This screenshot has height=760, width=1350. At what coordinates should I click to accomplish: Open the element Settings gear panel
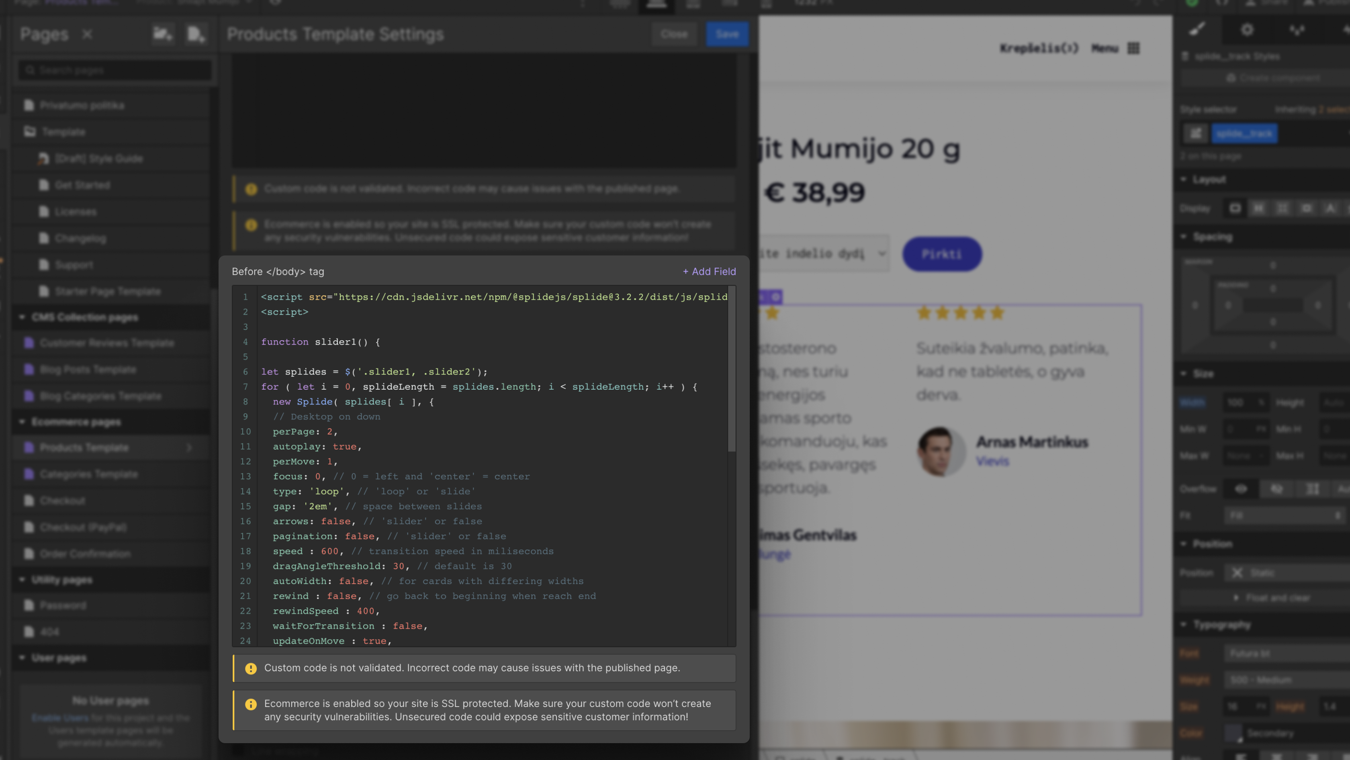click(x=1247, y=30)
